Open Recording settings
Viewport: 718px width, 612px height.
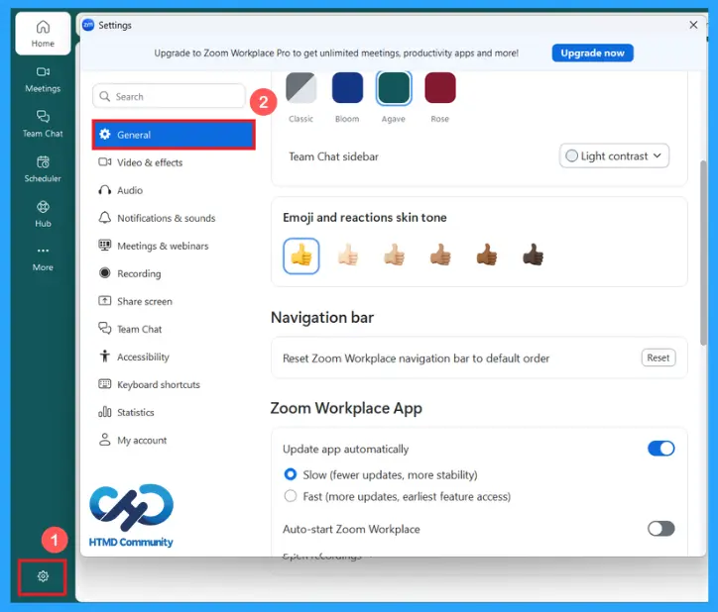coord(174,273)
